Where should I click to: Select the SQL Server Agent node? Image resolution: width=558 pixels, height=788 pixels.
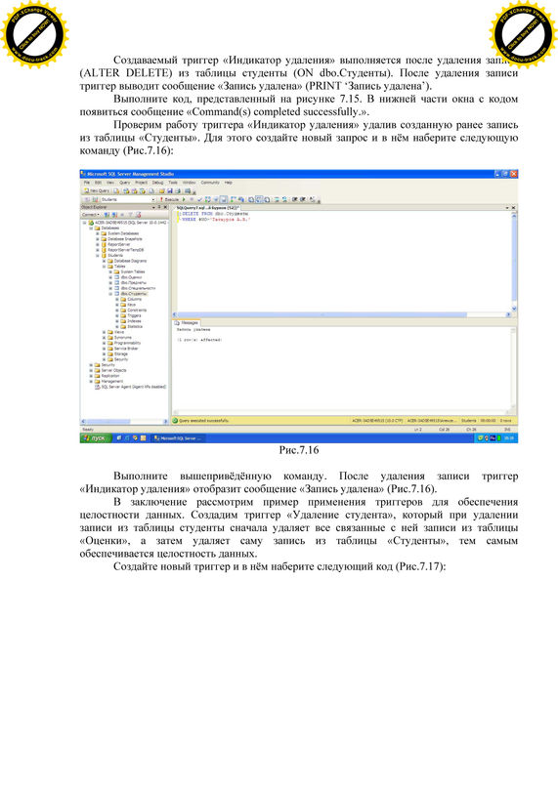(133, 387)
